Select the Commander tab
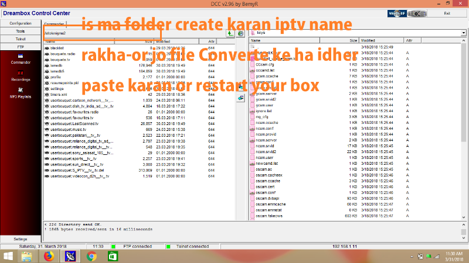Viewport: 469px width, 263px height. tap(55, 24)
